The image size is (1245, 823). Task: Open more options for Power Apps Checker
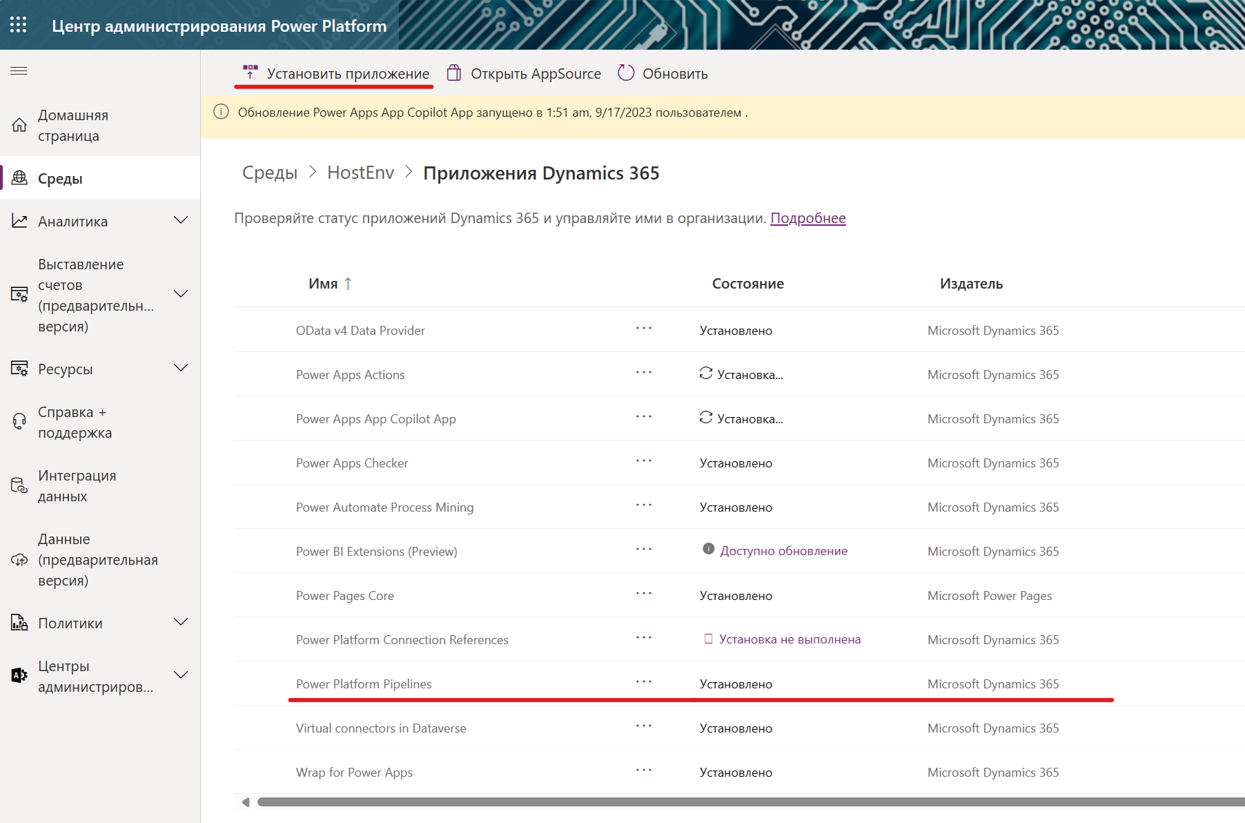pos(643,461)
